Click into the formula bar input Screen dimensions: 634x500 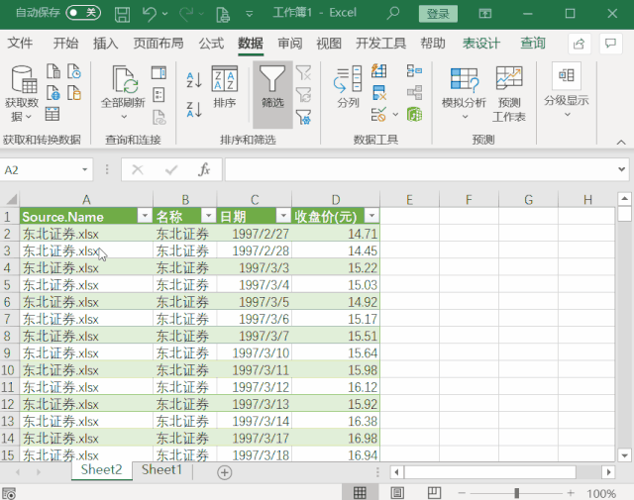[420, 169]
